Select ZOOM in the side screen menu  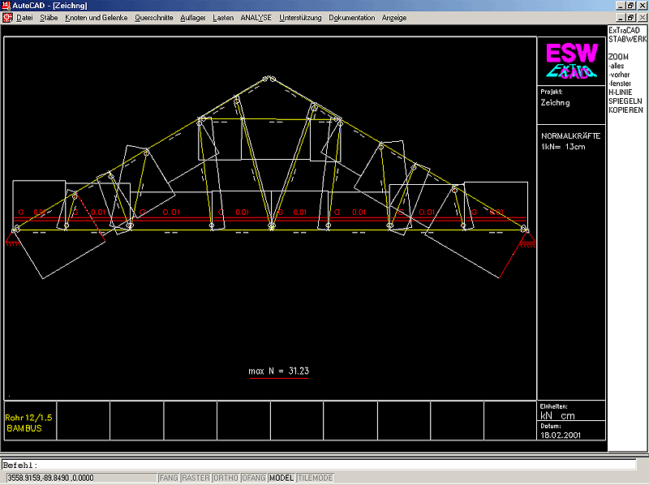[x=618, y=57]
